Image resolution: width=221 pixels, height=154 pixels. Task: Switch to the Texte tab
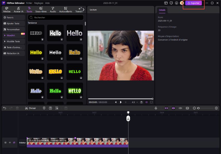click(29, 10)
